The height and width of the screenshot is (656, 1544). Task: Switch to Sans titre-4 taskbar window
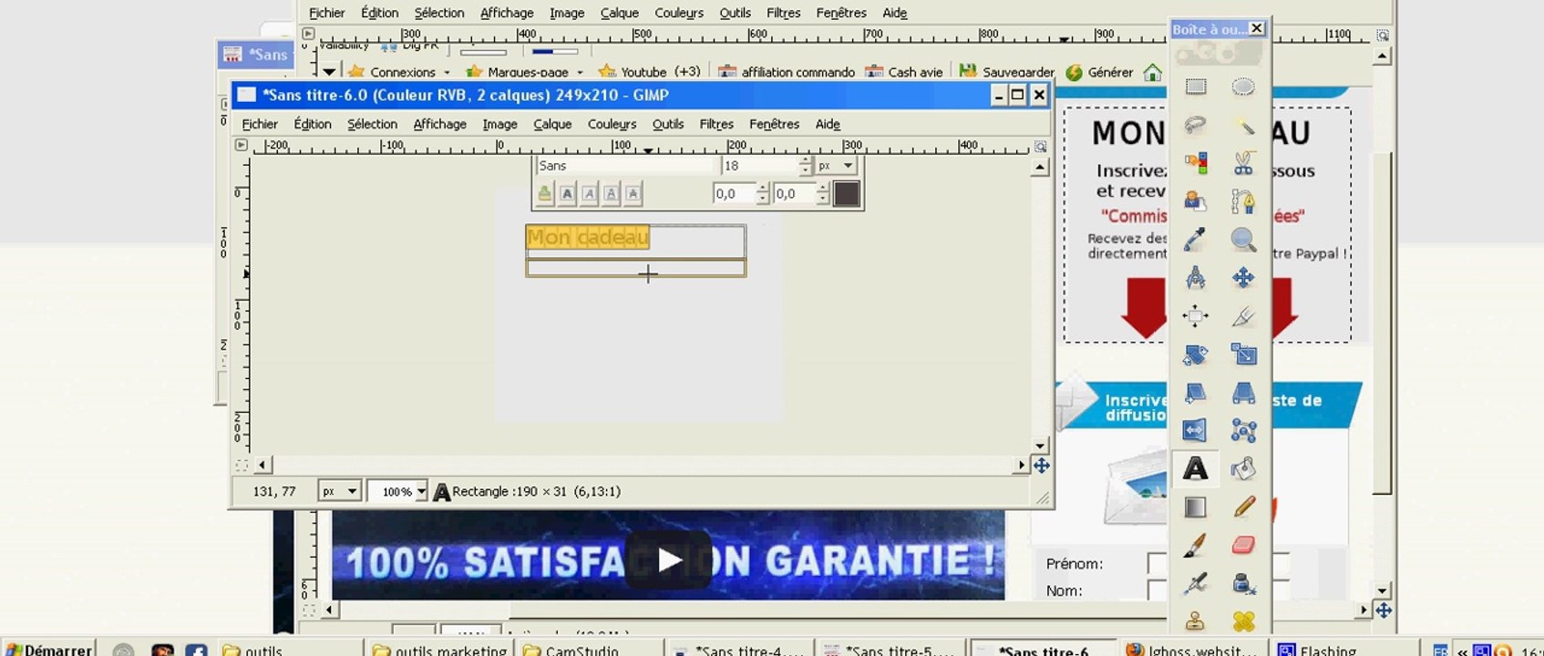click(x=740, y=650)
